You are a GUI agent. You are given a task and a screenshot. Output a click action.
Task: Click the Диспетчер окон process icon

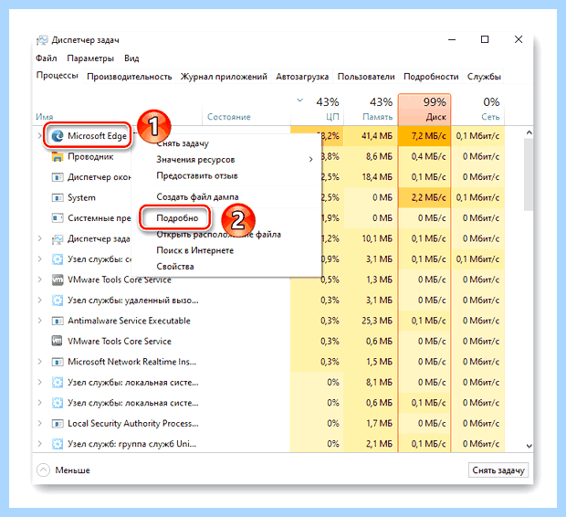click(x=58, y=177)
